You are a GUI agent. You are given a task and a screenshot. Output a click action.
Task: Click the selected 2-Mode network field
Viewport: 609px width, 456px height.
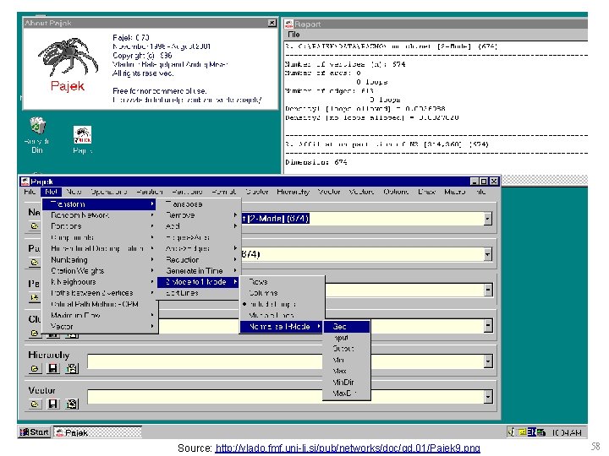coord(362,219)
